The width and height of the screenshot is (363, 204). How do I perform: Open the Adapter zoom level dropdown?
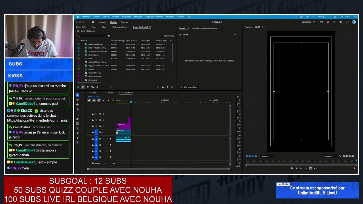pos(268,156)
